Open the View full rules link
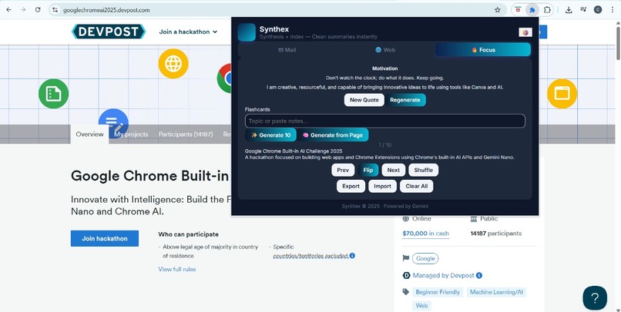Screen dimensions: 621x312 (x=177, y=269)
